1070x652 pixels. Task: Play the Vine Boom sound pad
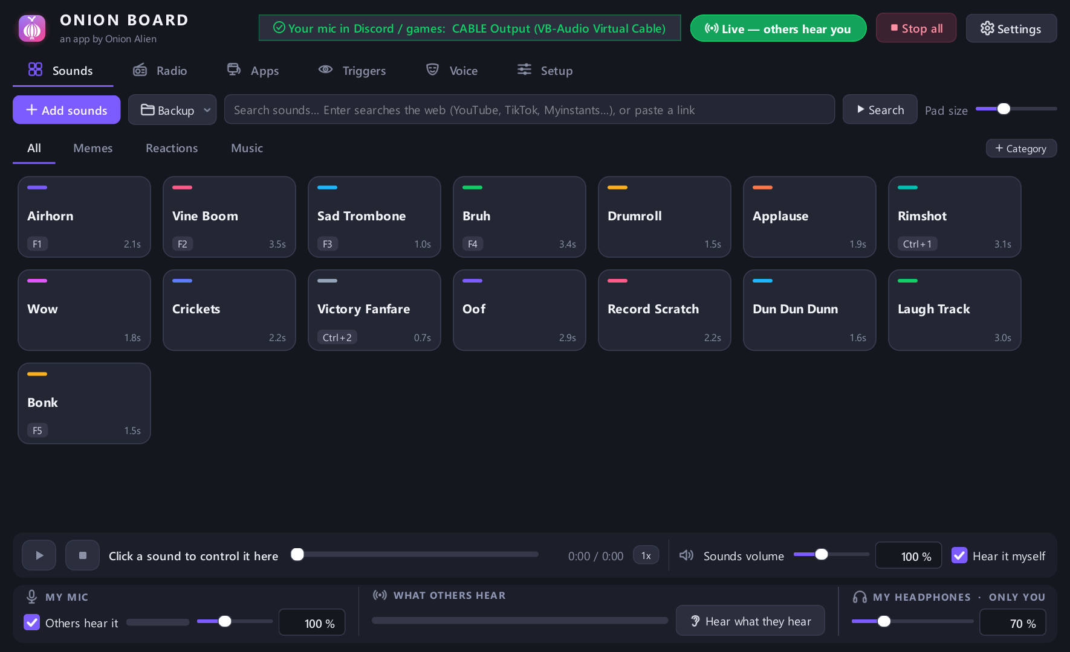pyautogui.click(x=229, y=217)
